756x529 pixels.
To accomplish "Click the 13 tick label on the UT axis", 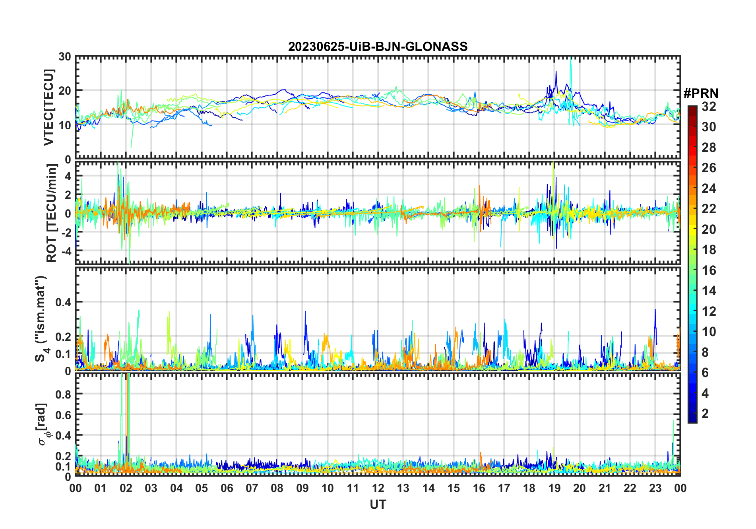I will (403, 488).
